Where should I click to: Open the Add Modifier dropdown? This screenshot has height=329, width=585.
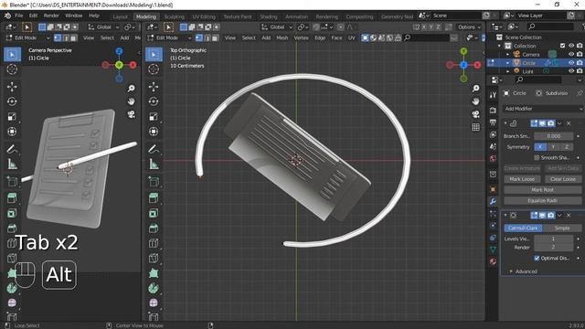543,109
